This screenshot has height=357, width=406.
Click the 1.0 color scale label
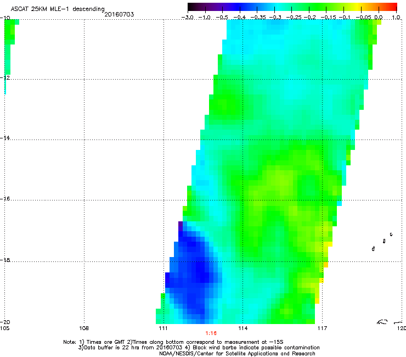pos(396,18)
